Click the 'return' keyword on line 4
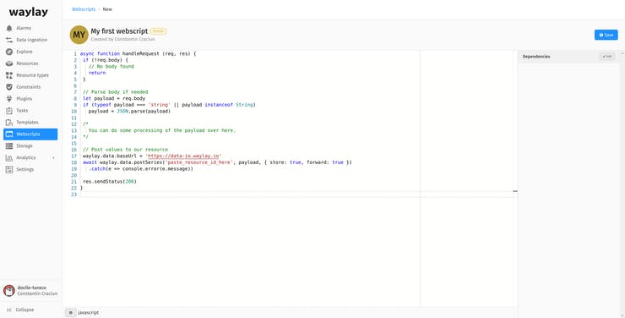 pos(97,73)
